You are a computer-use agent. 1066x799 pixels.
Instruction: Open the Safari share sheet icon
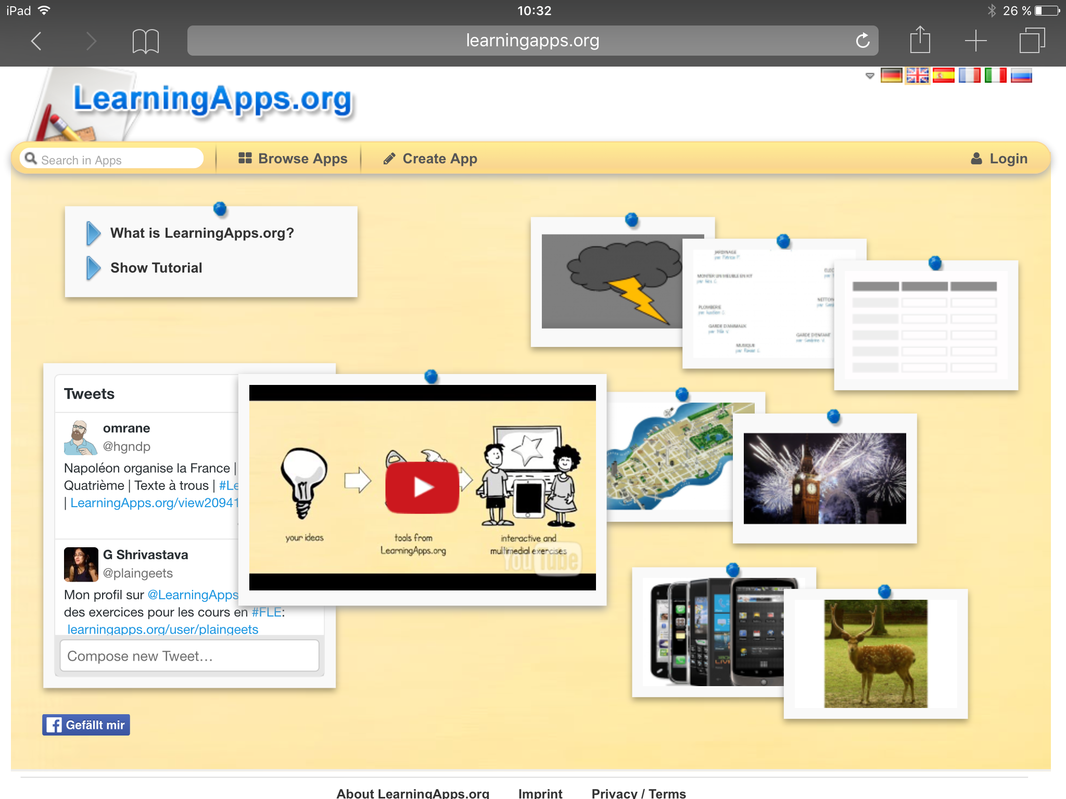(x=920, y=40)
